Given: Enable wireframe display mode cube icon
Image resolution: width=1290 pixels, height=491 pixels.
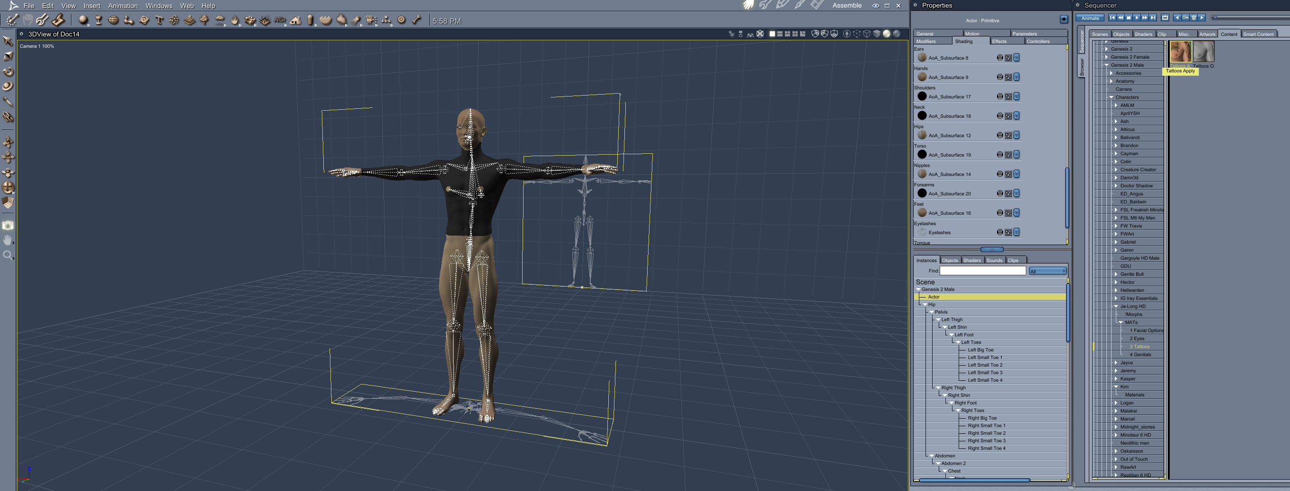Looking at the screenshot, I should tap(867, 34).
